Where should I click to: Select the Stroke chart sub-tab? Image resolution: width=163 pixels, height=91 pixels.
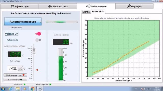[98, 12]
